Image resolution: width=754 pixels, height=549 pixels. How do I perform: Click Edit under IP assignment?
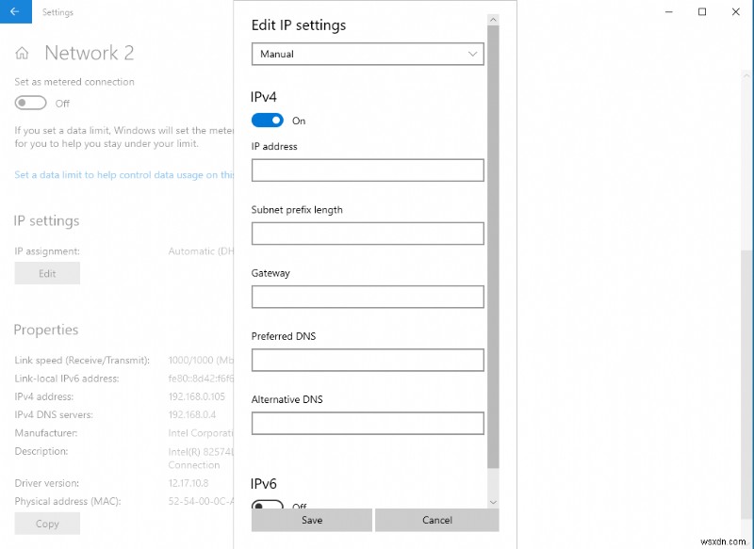tap(46, 272)
